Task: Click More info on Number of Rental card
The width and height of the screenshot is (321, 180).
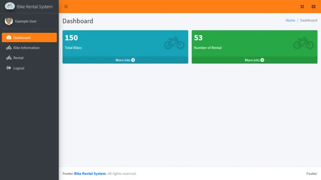Action: [x=254, y=60]
